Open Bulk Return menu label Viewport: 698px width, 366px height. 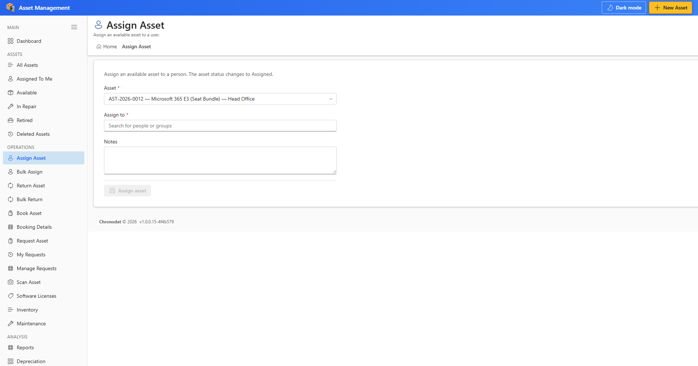(x=29, y=199)
